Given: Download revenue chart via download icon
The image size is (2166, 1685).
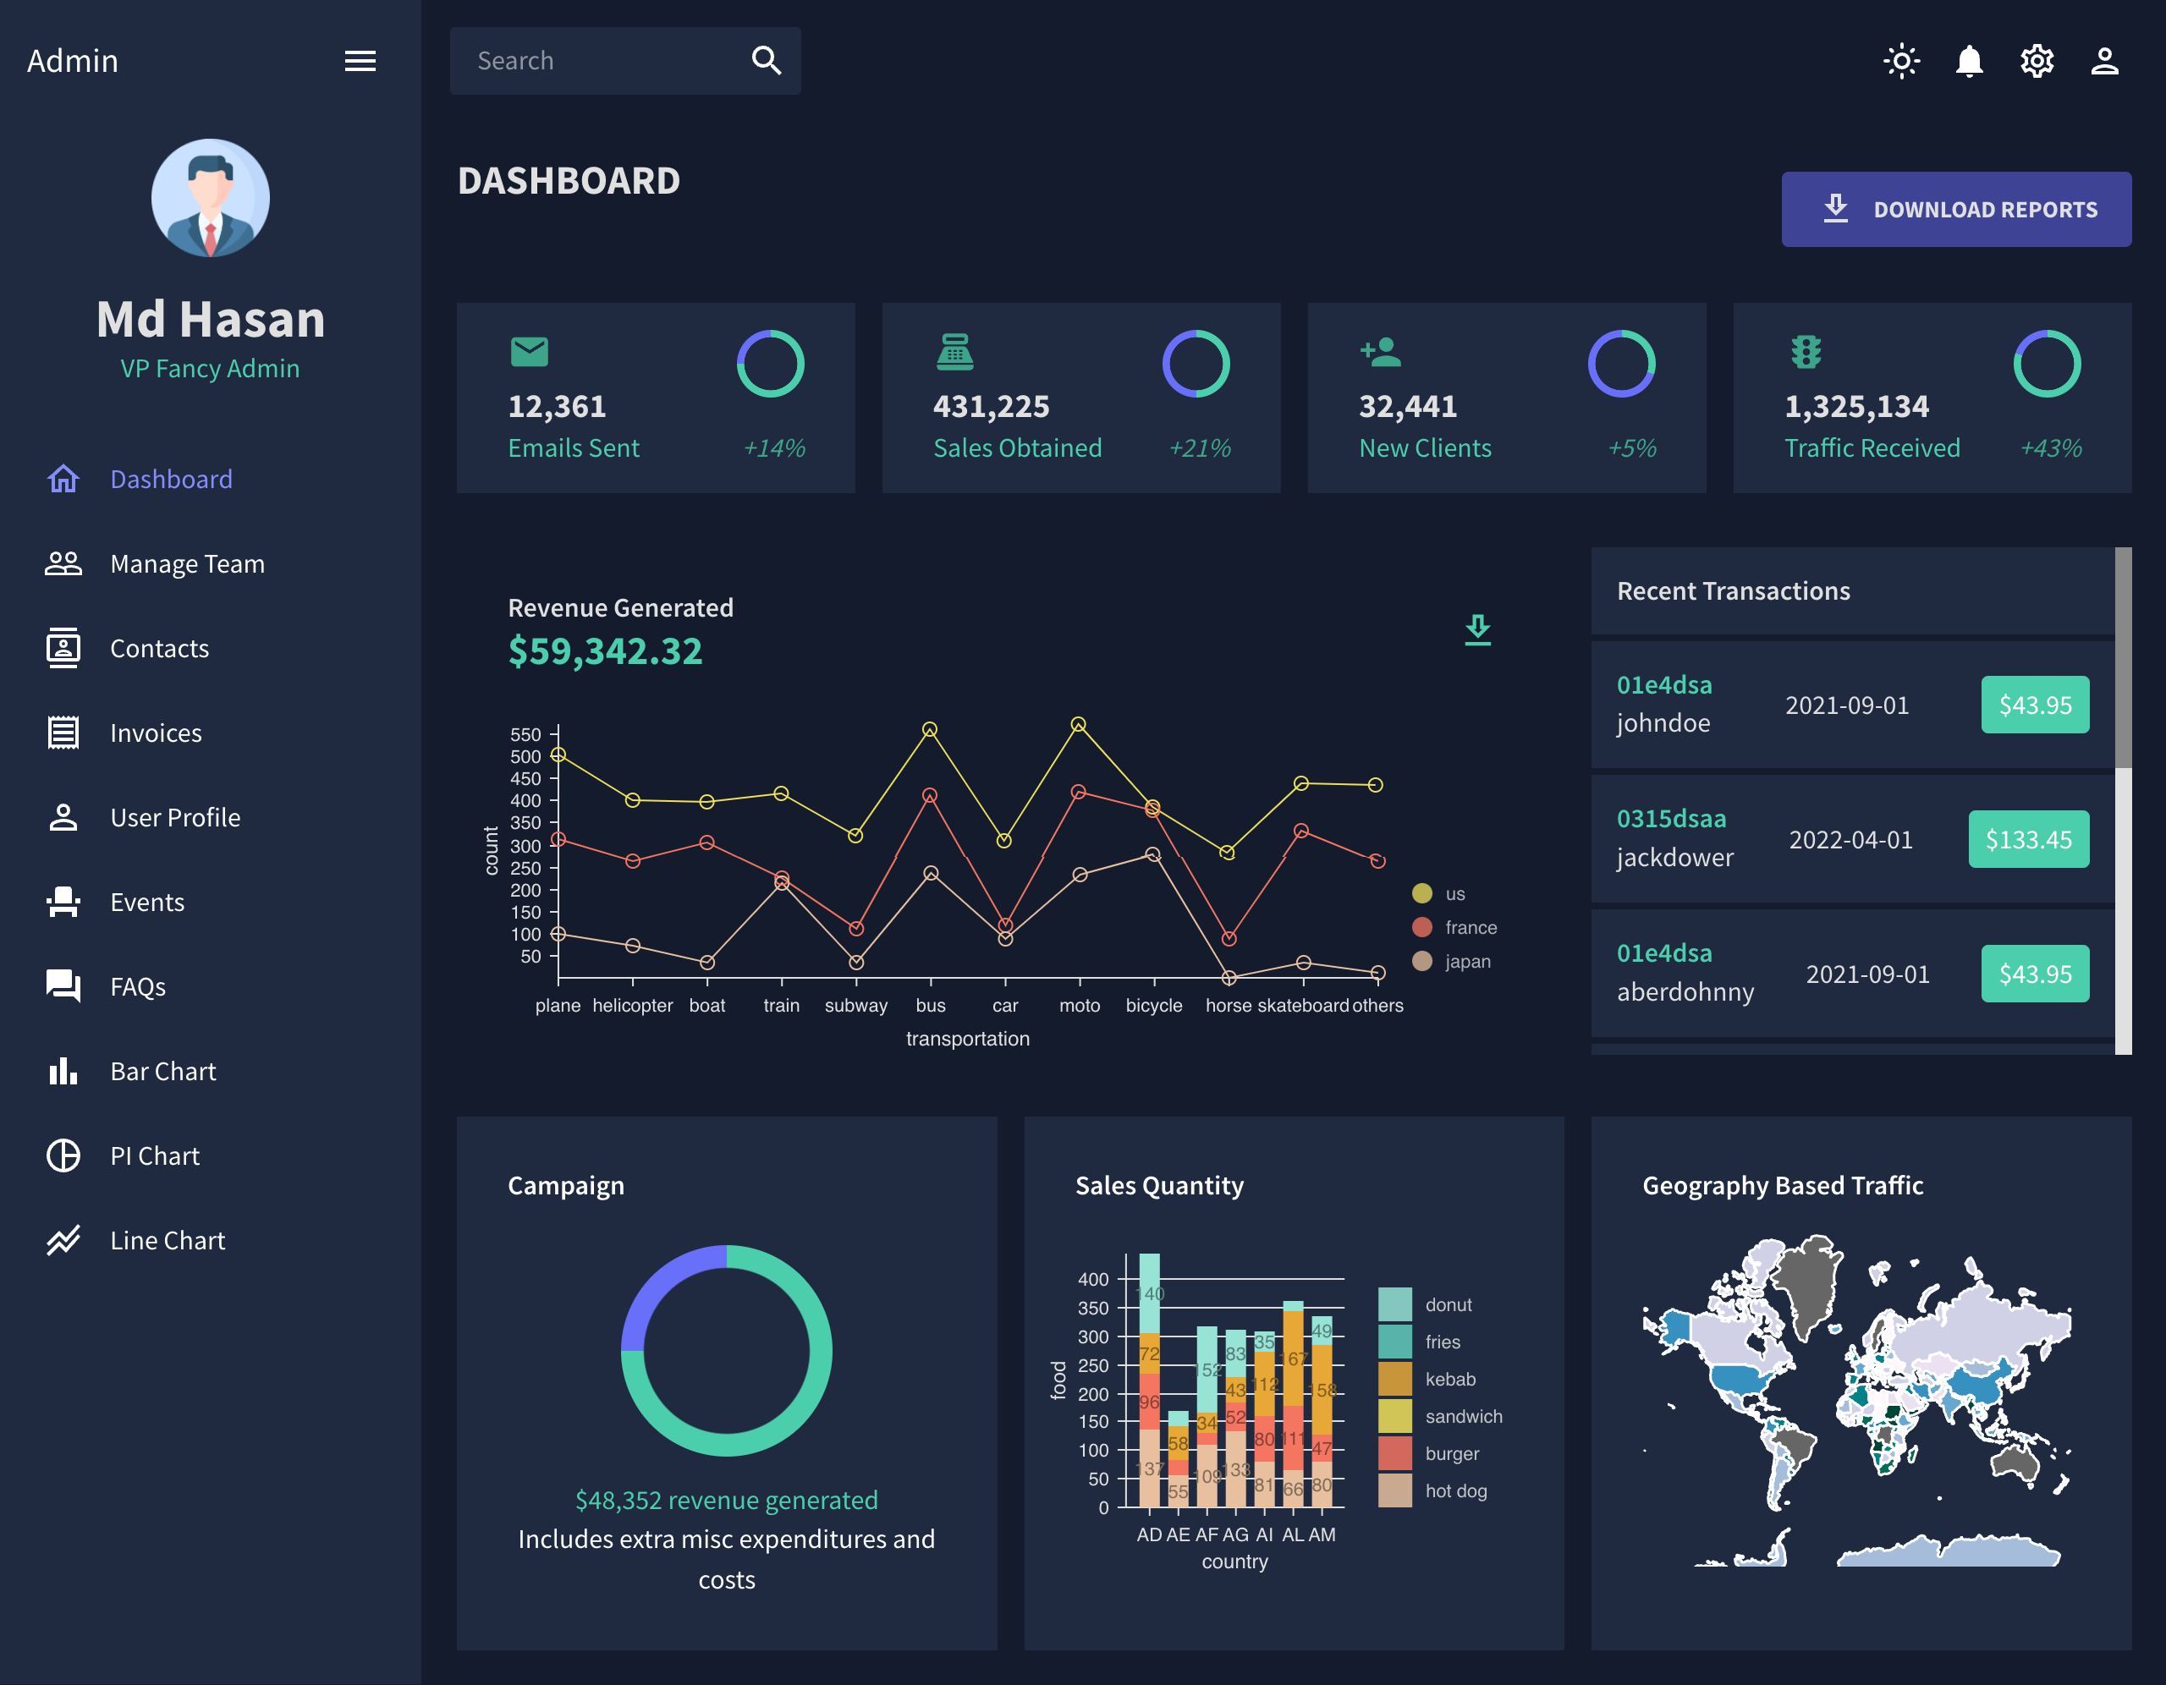Looking at the screenshot, I should pyautogui.click(x=1478, y=628).
